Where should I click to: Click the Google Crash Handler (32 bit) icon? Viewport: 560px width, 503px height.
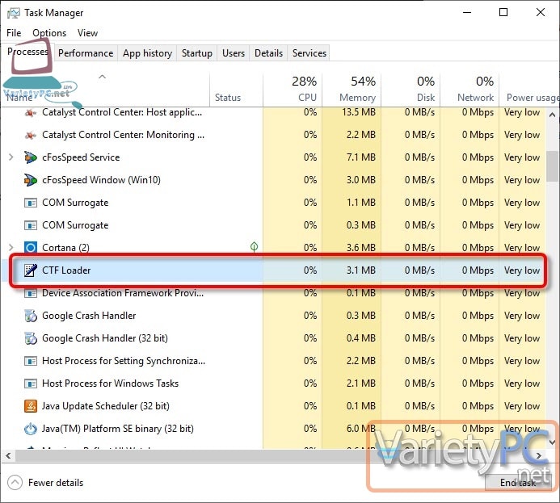point(31,338)
